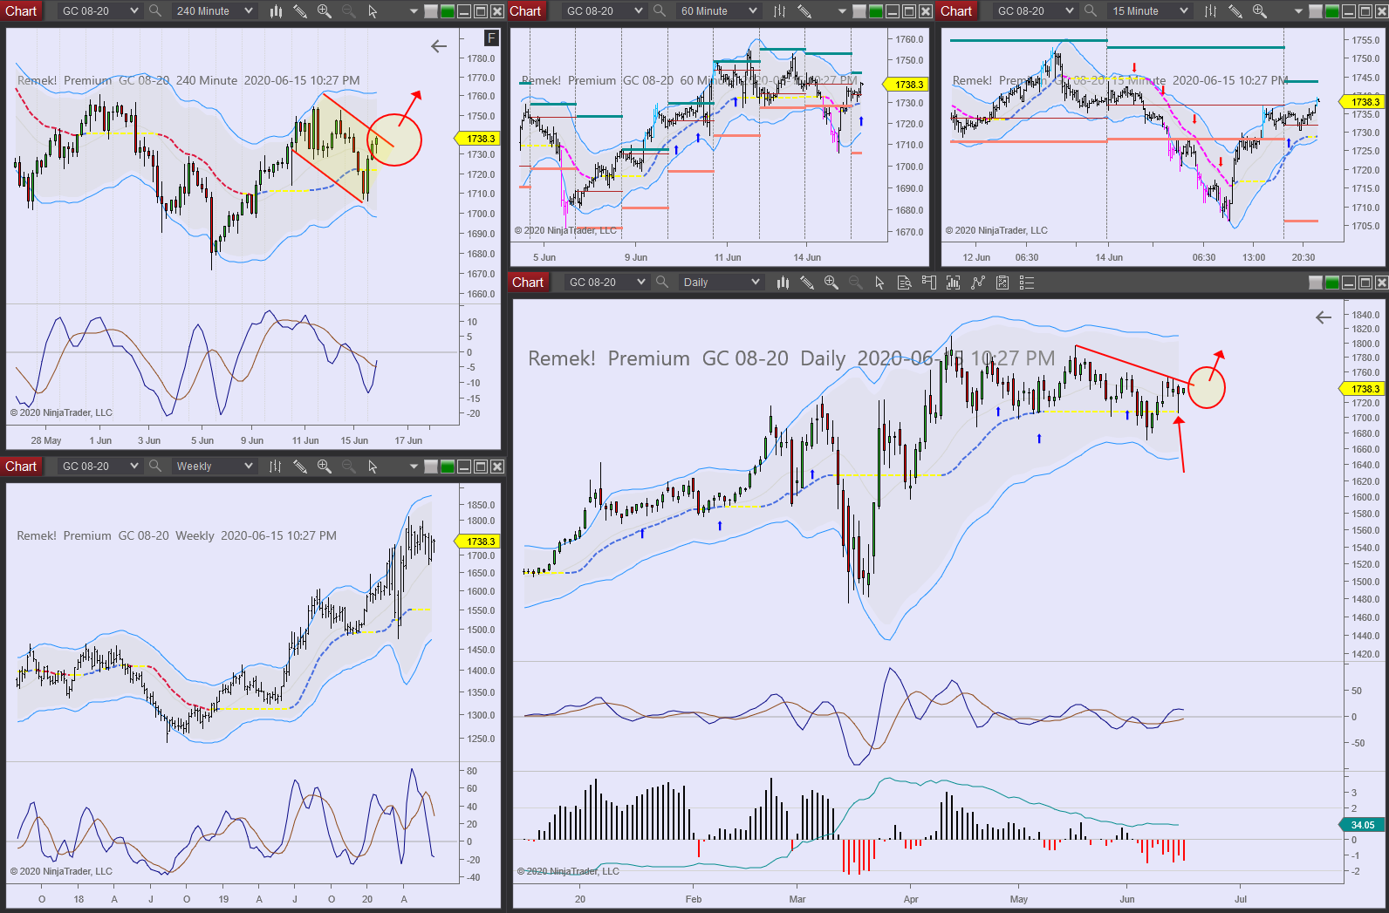Image resolution: width=1389 pixels, height=913 pixels.
Task: Open drawing tools in 60 Minute chart
Action: (x=804, y=11)
